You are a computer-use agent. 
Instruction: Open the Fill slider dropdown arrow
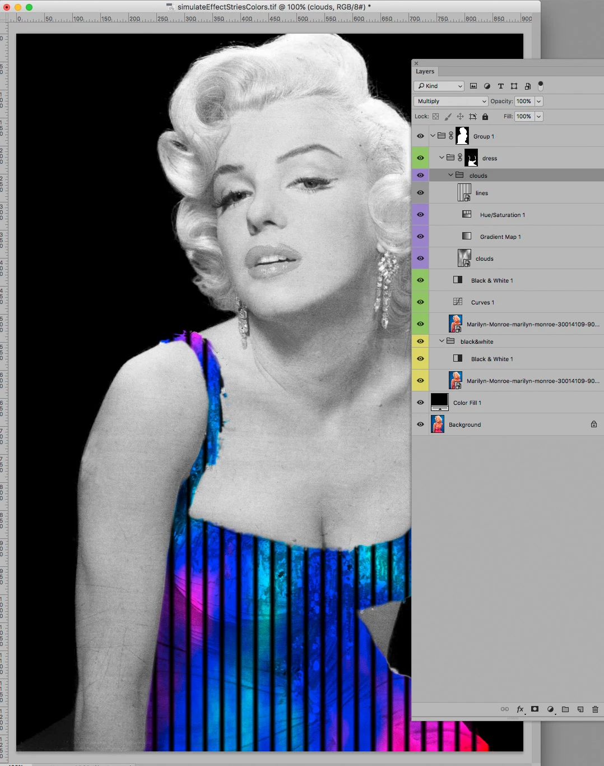(538, 116)
